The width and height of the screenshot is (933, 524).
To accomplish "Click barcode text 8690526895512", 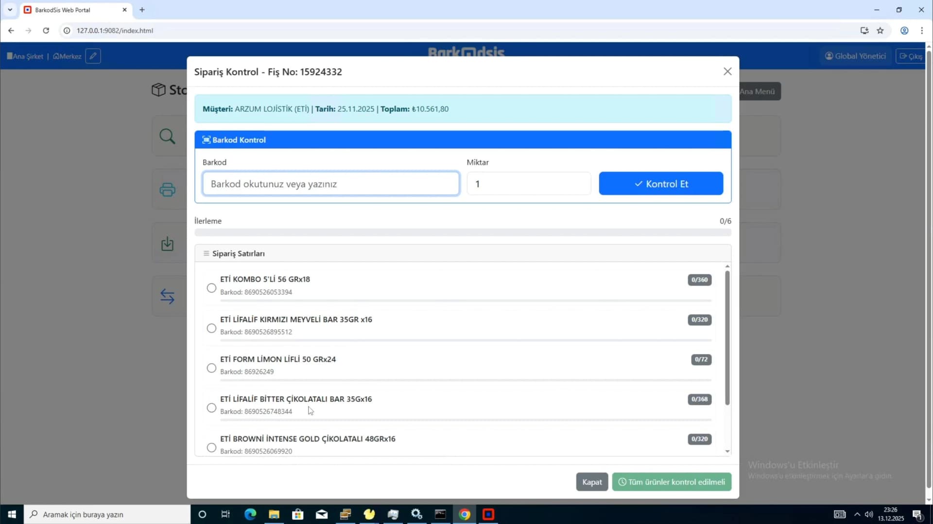I will [x=268, y=332].
